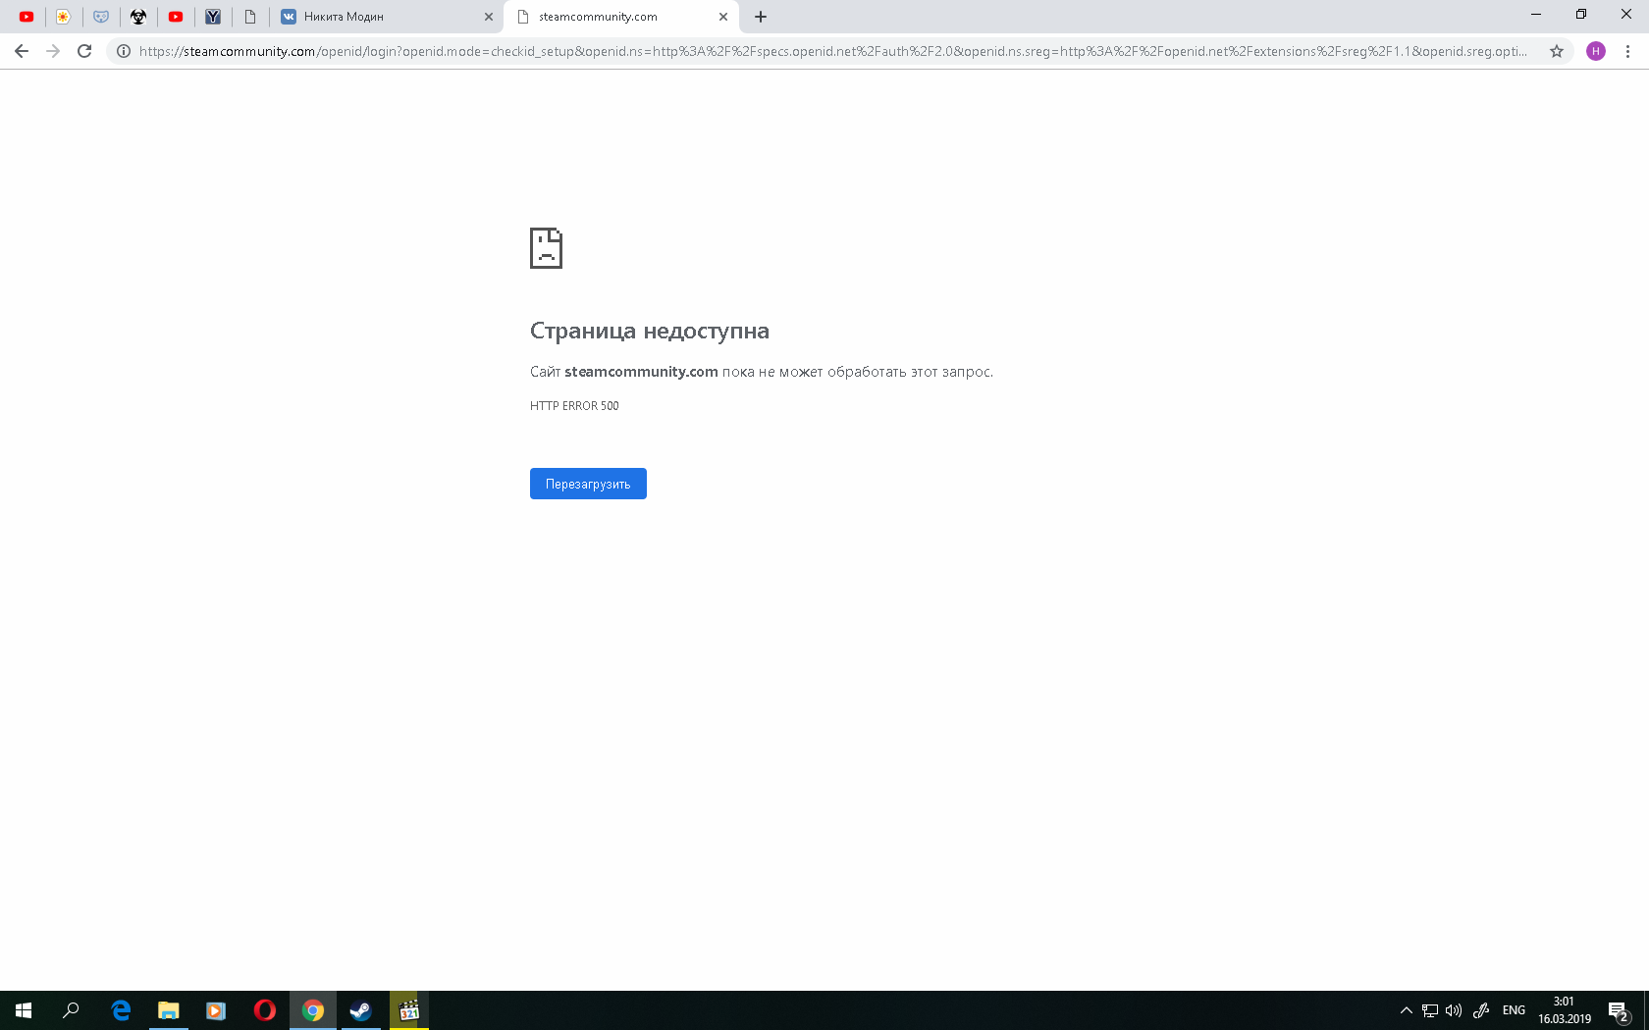Go forward with the forward arrow
The height and width of the screenshot is (1030, 1649).
53,51
